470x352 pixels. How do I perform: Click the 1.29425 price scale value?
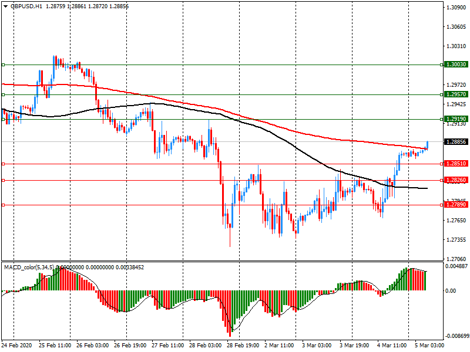point(456,104)
